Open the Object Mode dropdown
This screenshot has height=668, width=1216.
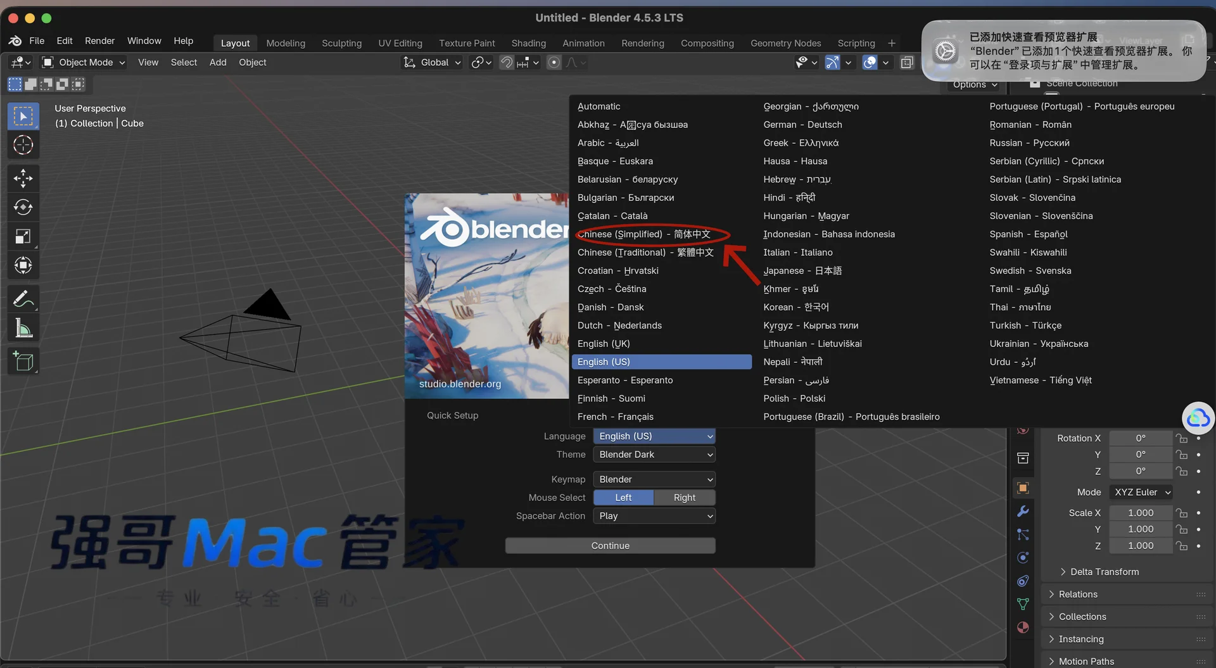[x=84, y=62]
